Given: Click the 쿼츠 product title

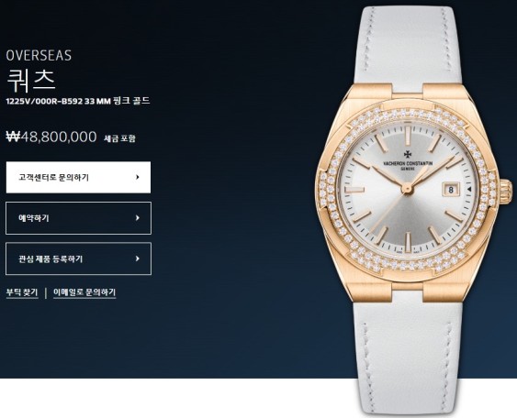Looking at the screenshot, I should point(31,80).
